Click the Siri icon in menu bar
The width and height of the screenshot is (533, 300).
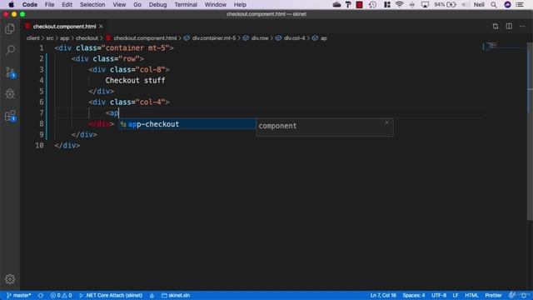pos(507,5)
